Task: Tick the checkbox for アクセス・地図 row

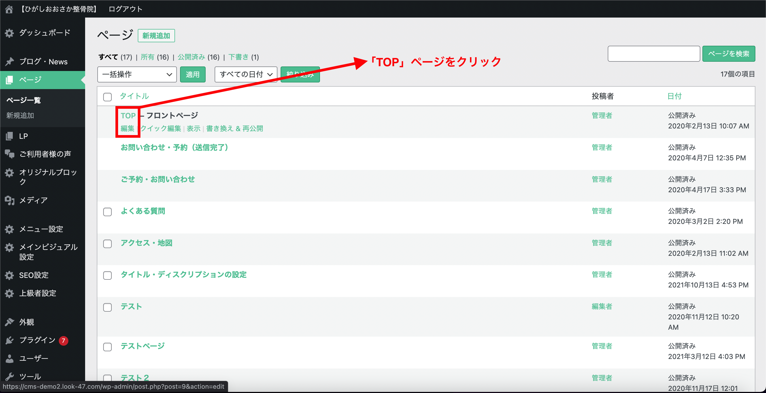Action: point(107,244)
